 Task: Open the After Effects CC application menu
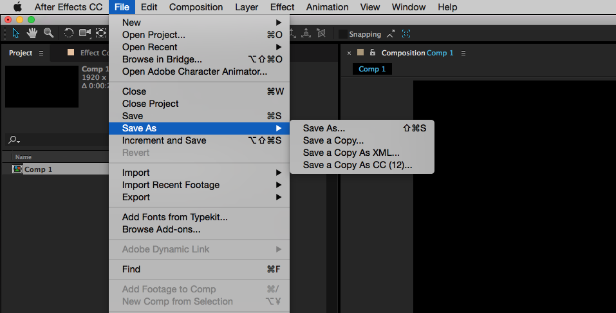[x=68, y=7]
